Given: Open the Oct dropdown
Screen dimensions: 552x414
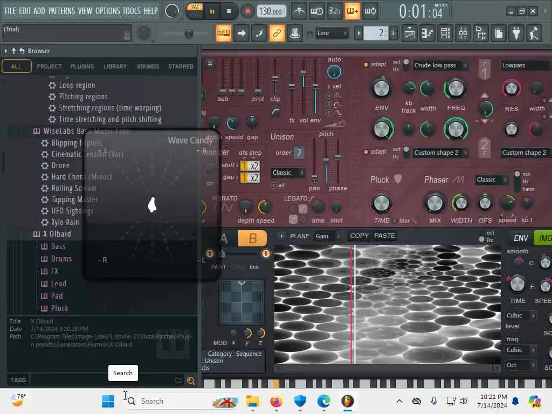Looking at the screenshot, I should pyautogui.click(x=520, y=365).
